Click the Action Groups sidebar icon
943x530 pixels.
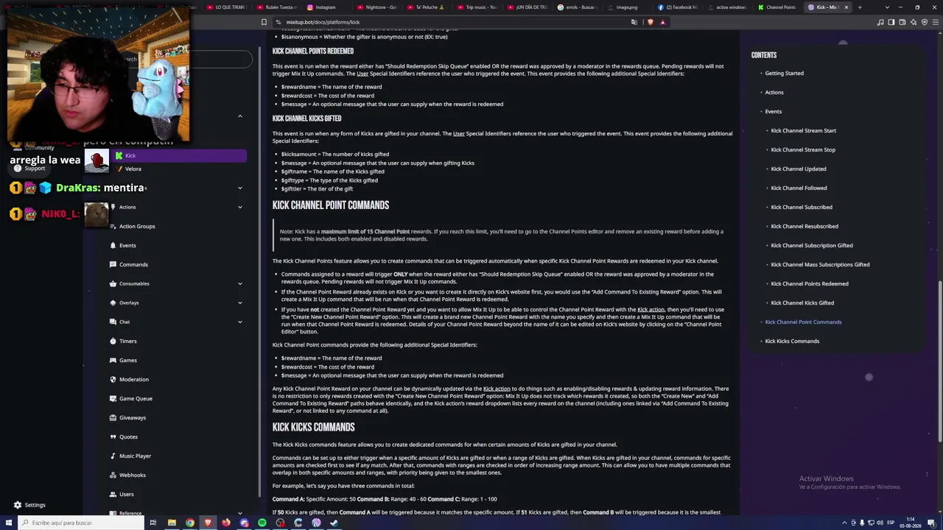(x=113, y=226)
